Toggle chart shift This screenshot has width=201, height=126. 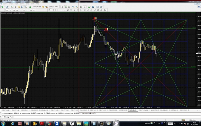tap(85, 7)
